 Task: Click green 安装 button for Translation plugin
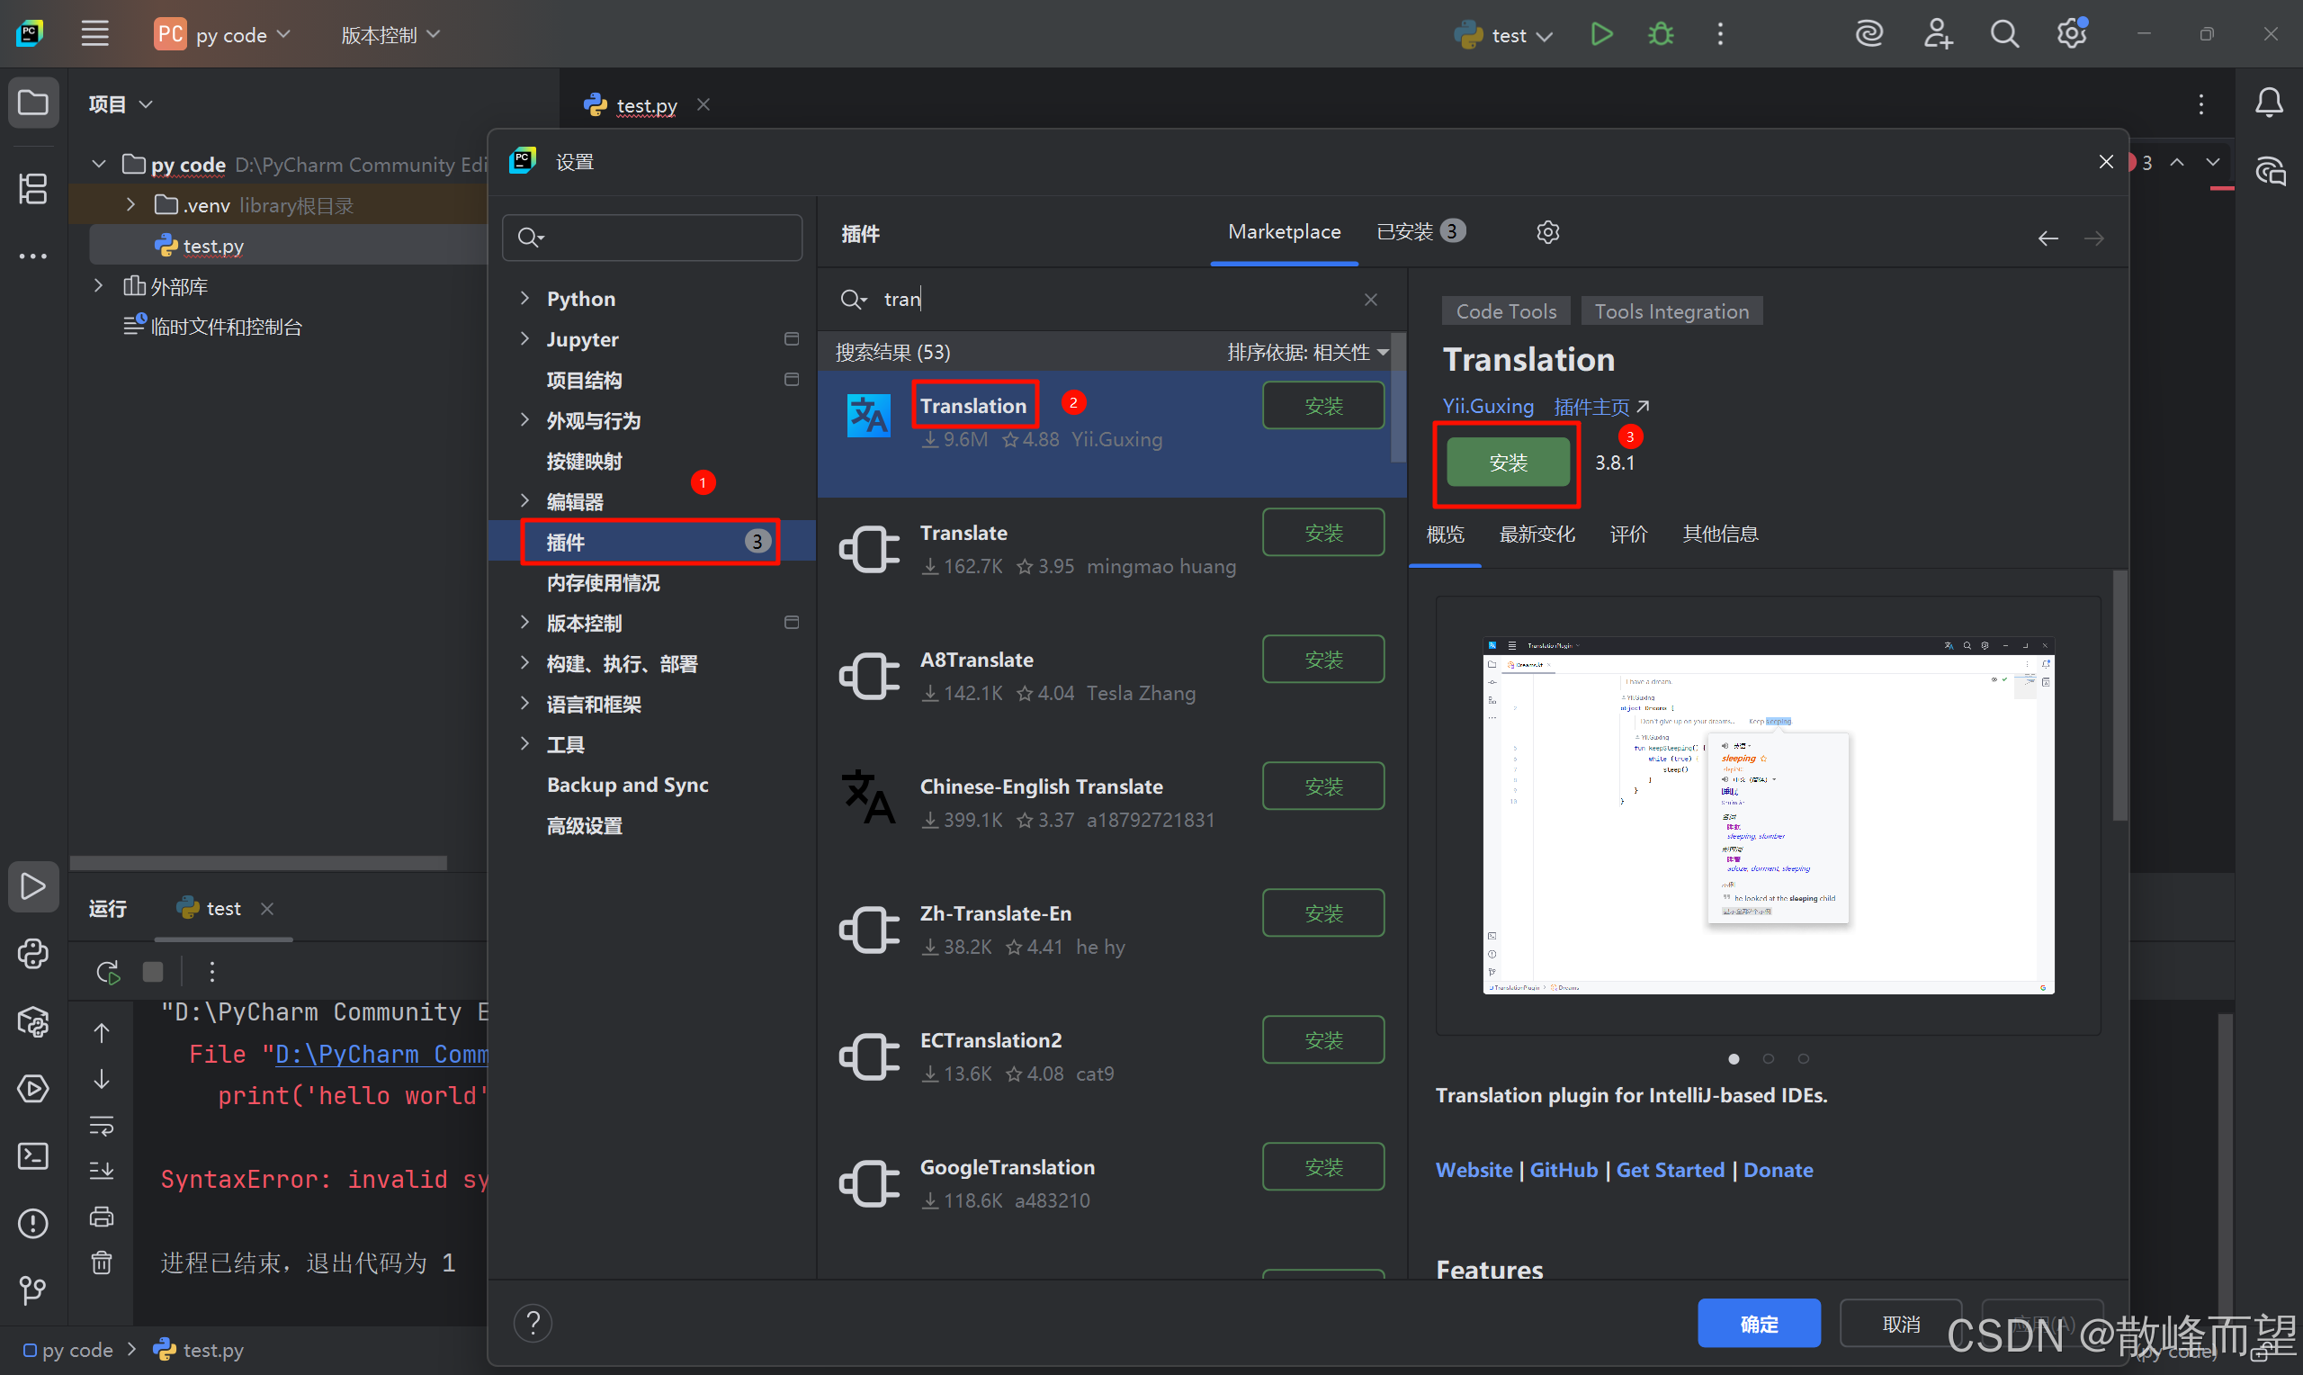pos(1507,463)
